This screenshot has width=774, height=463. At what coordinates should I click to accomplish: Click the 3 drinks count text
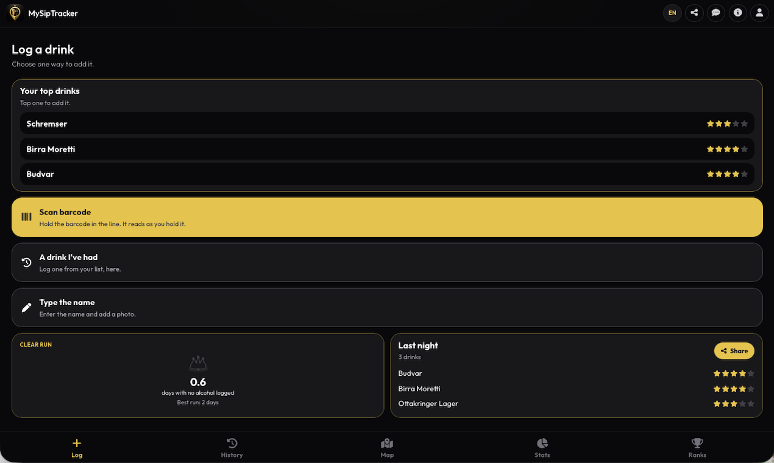click(410, 357)
